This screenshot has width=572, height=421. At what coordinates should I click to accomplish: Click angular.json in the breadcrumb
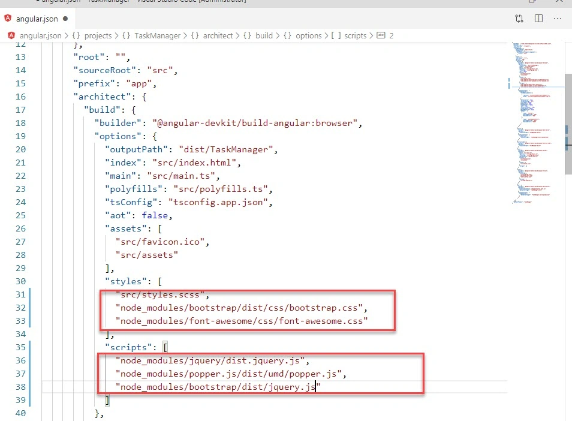tap(41, 36)
